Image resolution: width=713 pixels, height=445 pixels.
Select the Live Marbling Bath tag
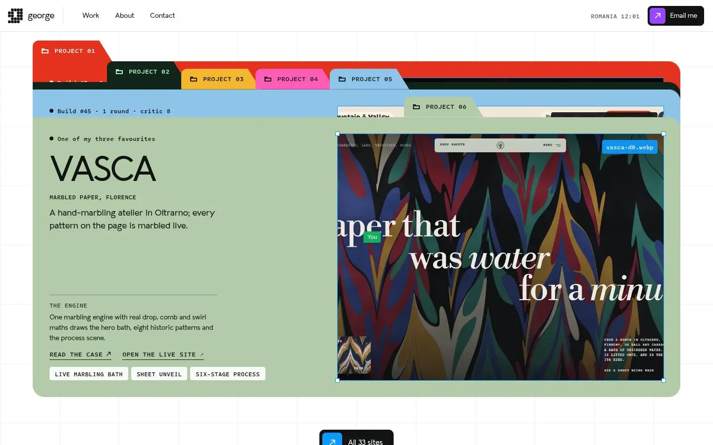(x=89, y=374)
